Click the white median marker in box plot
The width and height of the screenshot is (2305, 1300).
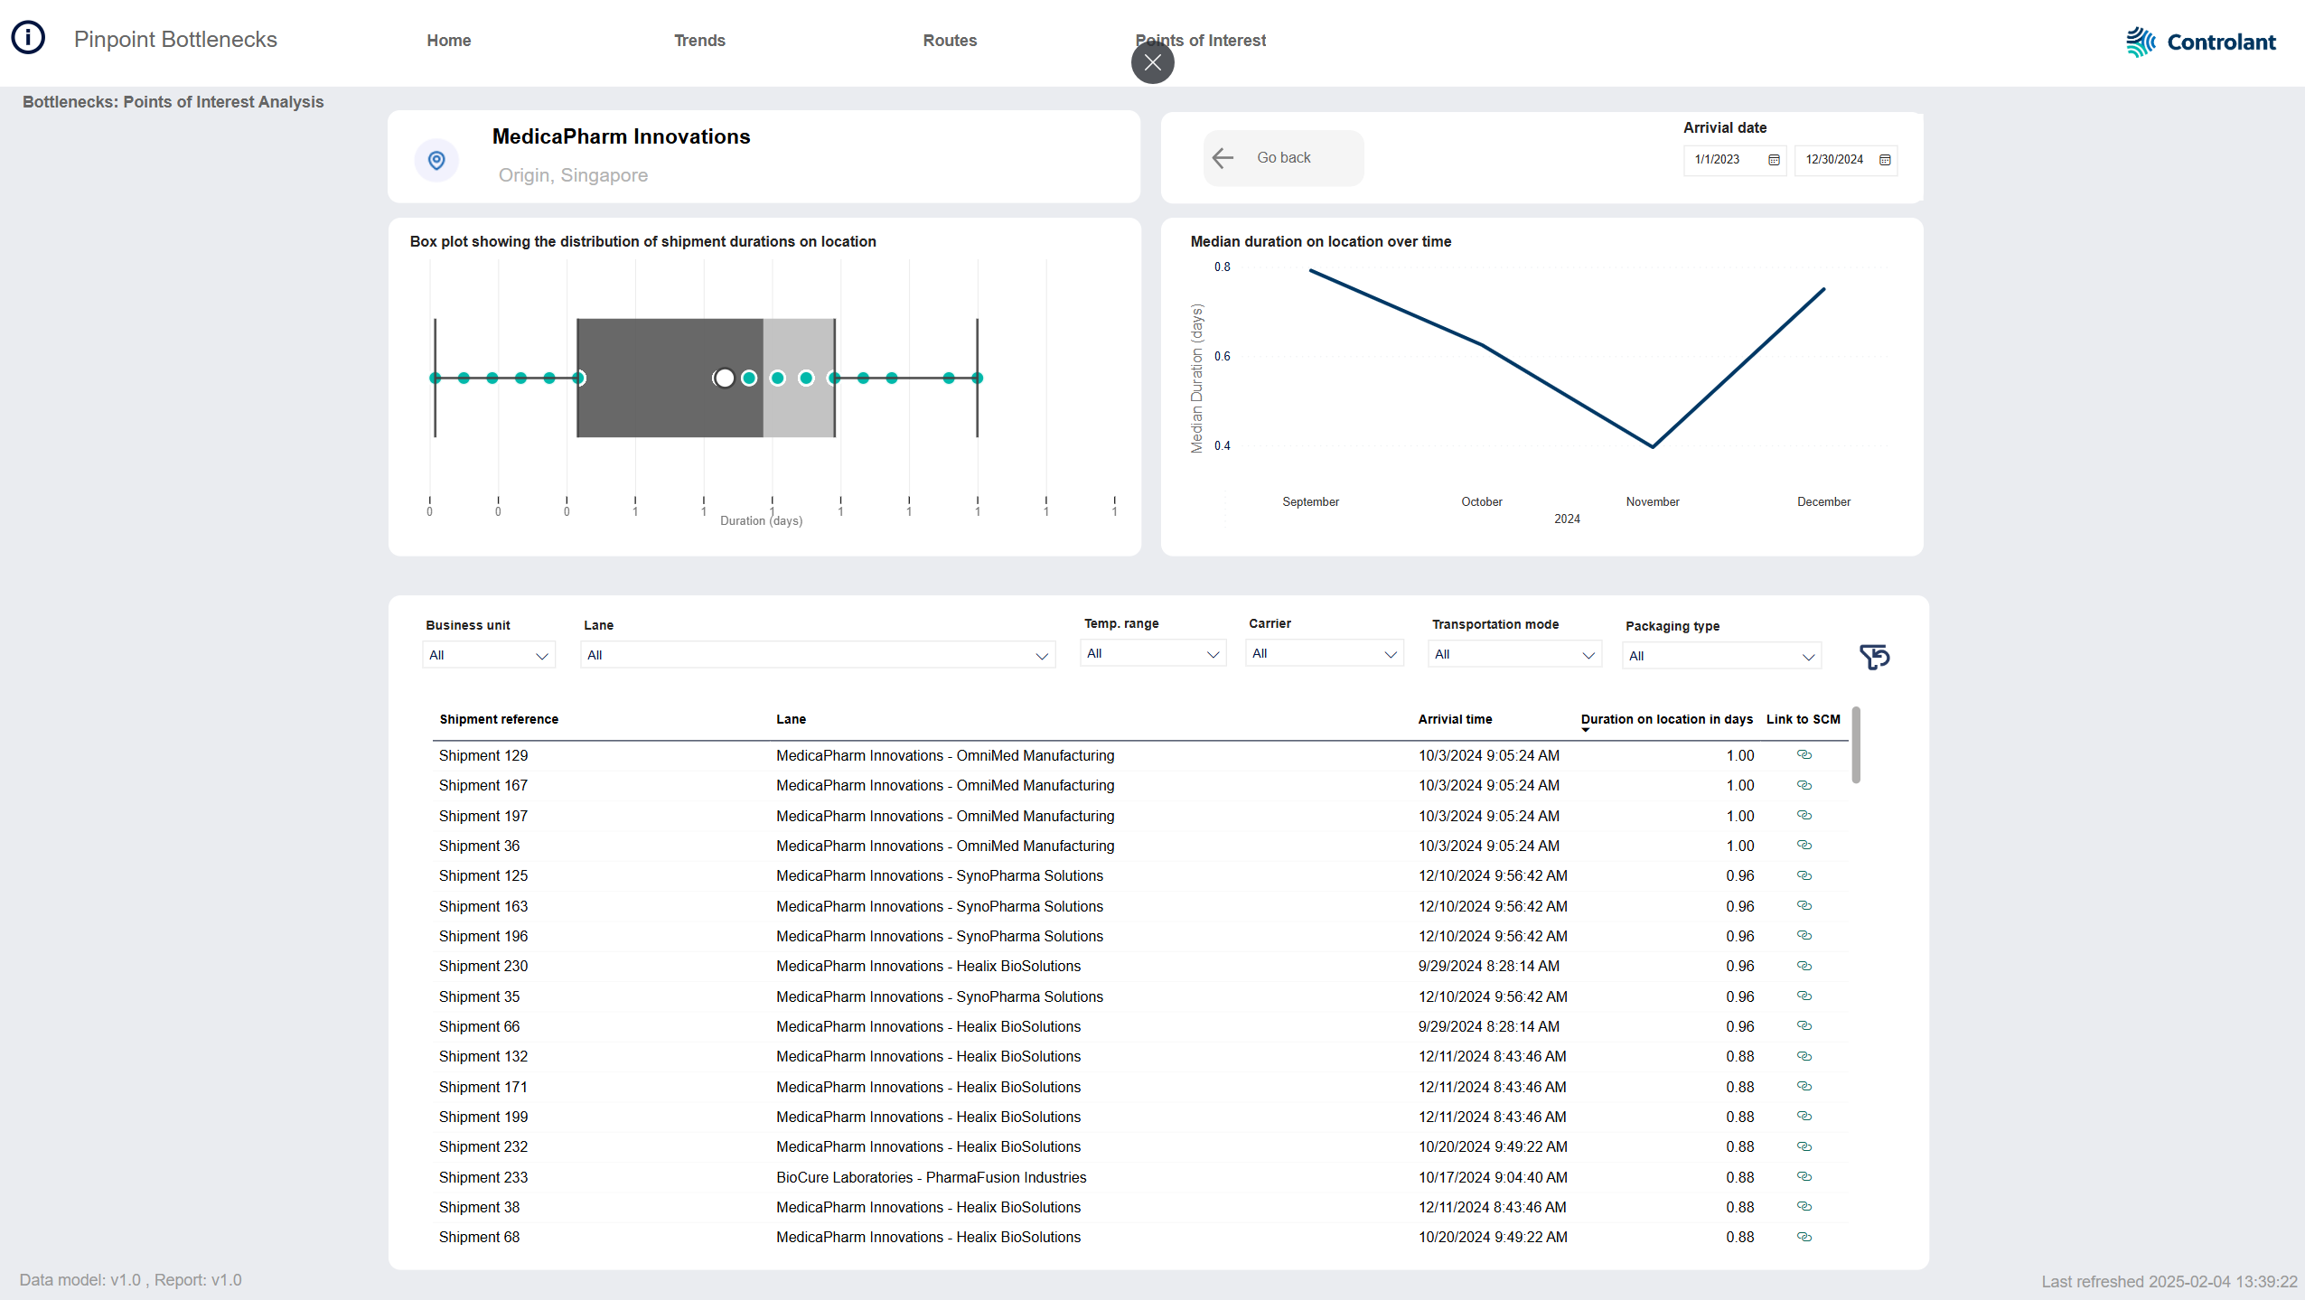click(x=725, y=378)
